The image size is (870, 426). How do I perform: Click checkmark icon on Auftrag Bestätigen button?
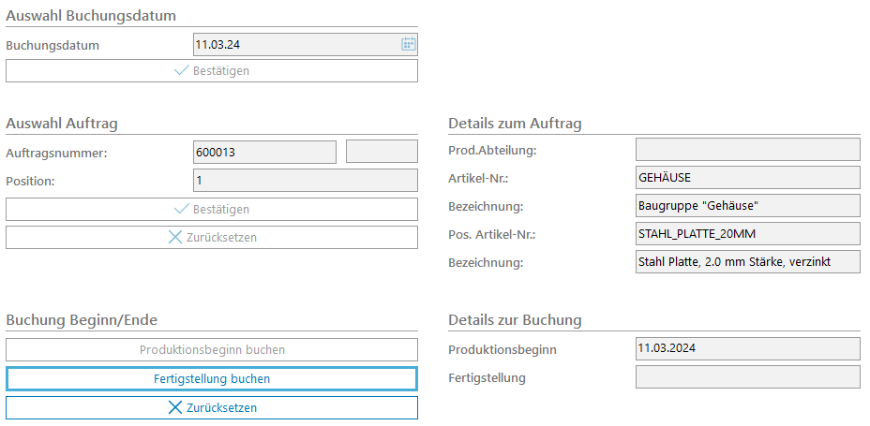click(x=182, y=209)
